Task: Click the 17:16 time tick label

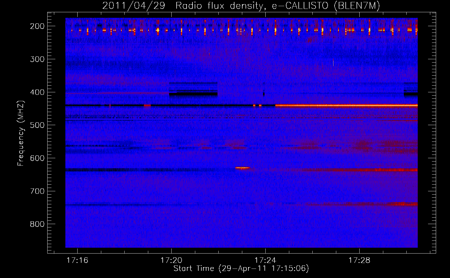Action: click(77, 260)
